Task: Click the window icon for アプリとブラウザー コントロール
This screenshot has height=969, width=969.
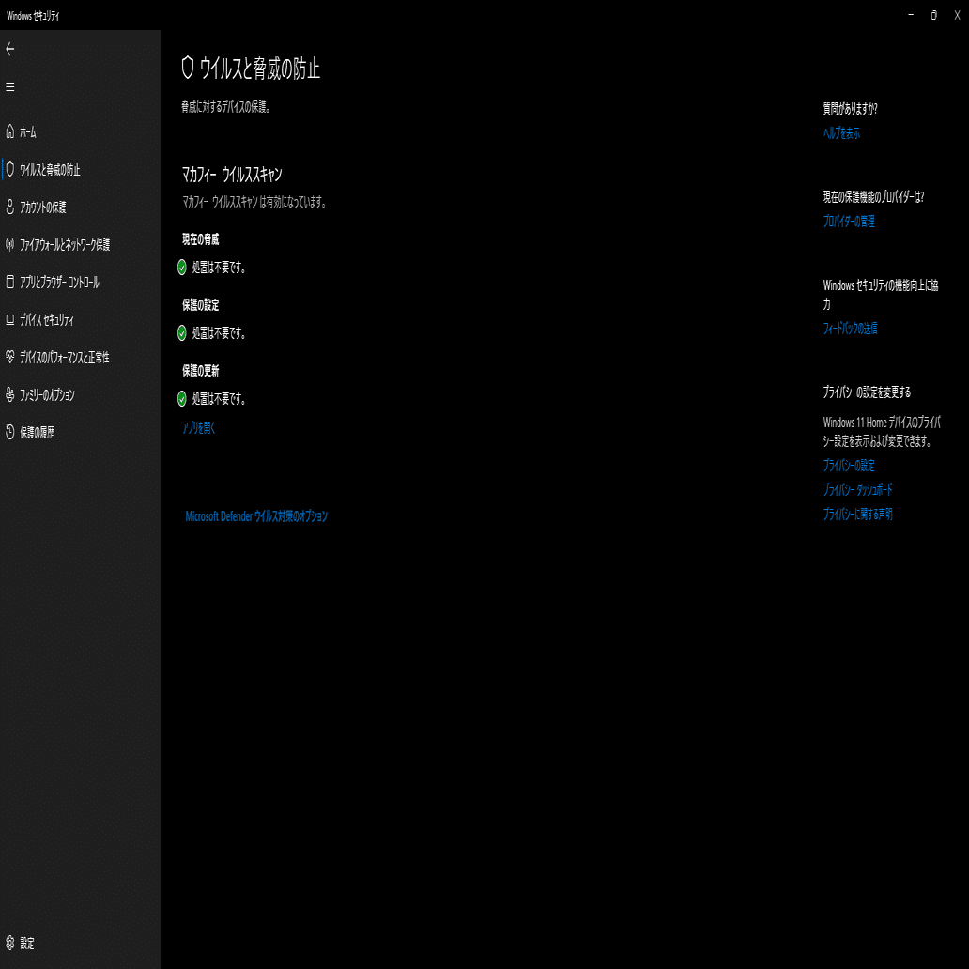Action: 10,282
